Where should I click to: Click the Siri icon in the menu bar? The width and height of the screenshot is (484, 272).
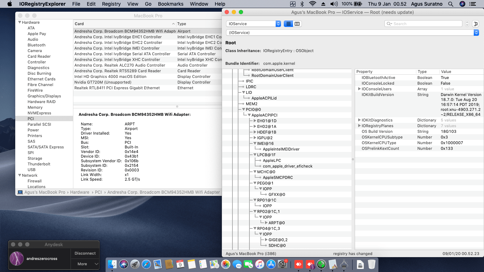462,4
